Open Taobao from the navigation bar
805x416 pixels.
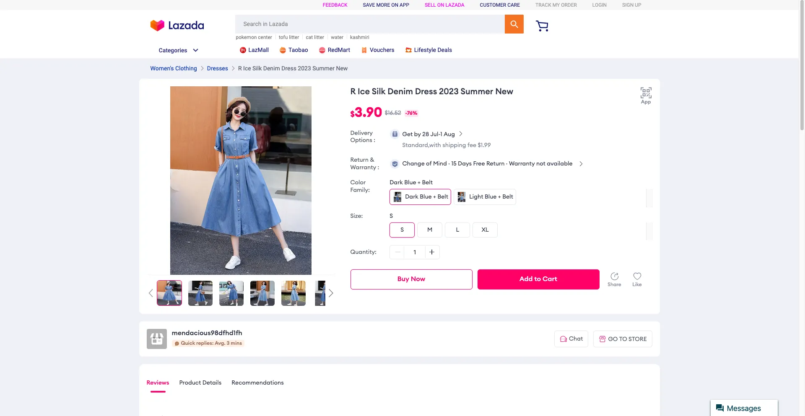(293, 50)
